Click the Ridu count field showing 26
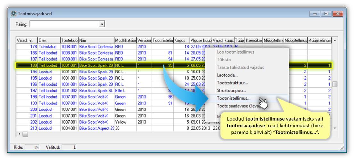Viewport: 354px width, 160px height. [32, 148]
